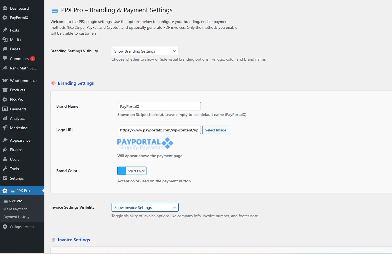The width and height of the screenshot is (392, 254).
Task: Open the Branding Settings Visibility dropdown
Action: pos(145,51)
